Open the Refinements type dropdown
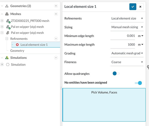Screen dimensions: 149x126 [x=127, y=18]
